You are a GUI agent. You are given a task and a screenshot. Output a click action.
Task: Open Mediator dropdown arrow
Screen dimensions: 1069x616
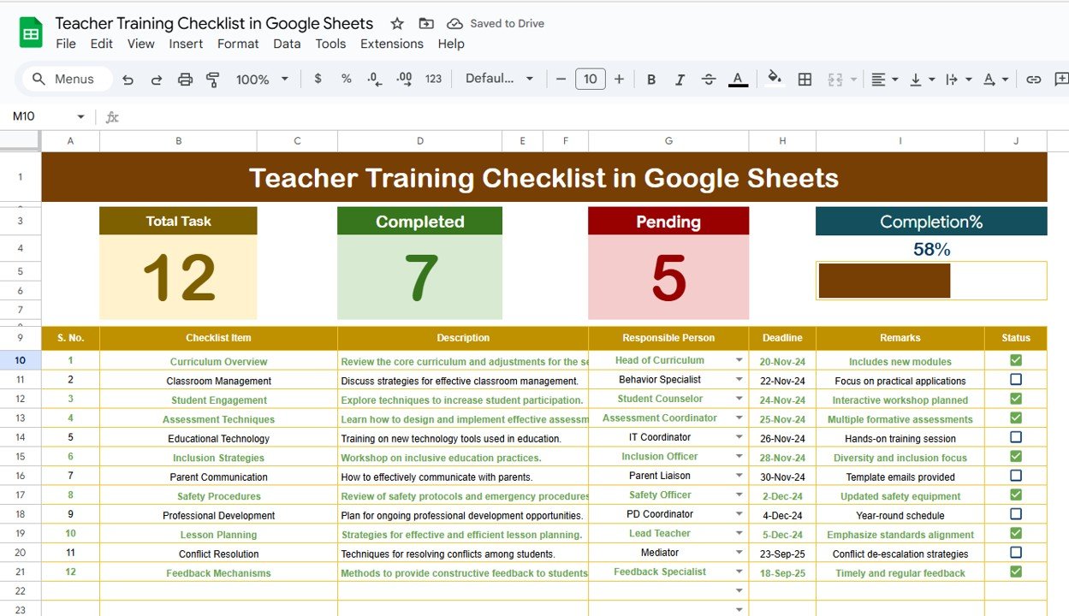click(739, 553)
